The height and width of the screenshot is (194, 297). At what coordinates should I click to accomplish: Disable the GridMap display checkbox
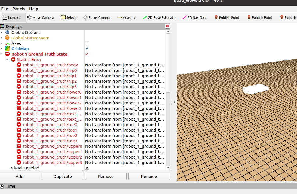(87, 48)
